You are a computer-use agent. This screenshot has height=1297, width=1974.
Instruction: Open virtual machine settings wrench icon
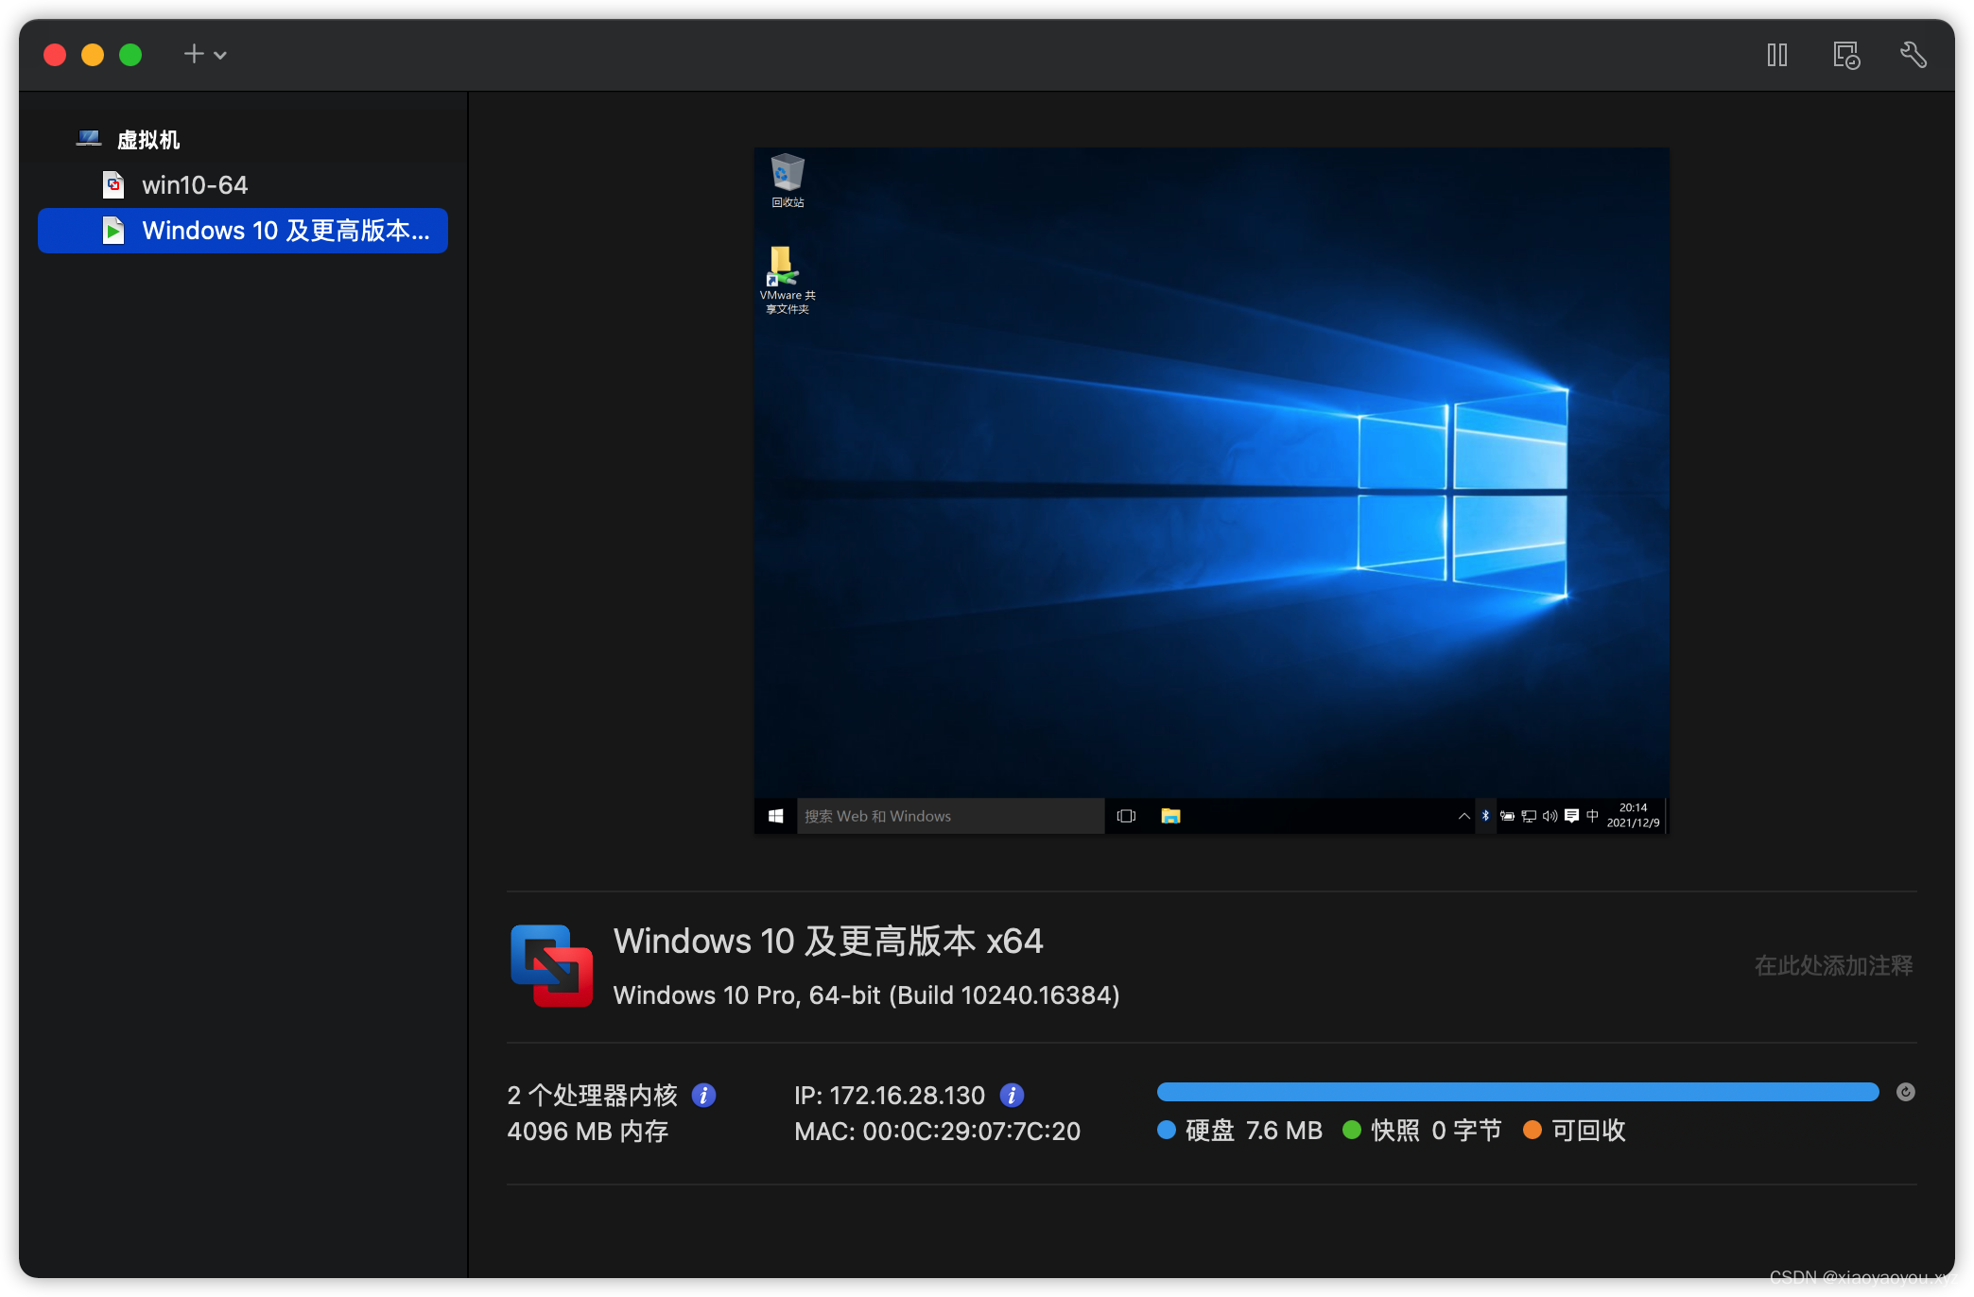1913,55
